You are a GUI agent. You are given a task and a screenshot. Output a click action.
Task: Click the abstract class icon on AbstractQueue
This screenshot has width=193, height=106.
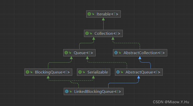tap(118, 72)
